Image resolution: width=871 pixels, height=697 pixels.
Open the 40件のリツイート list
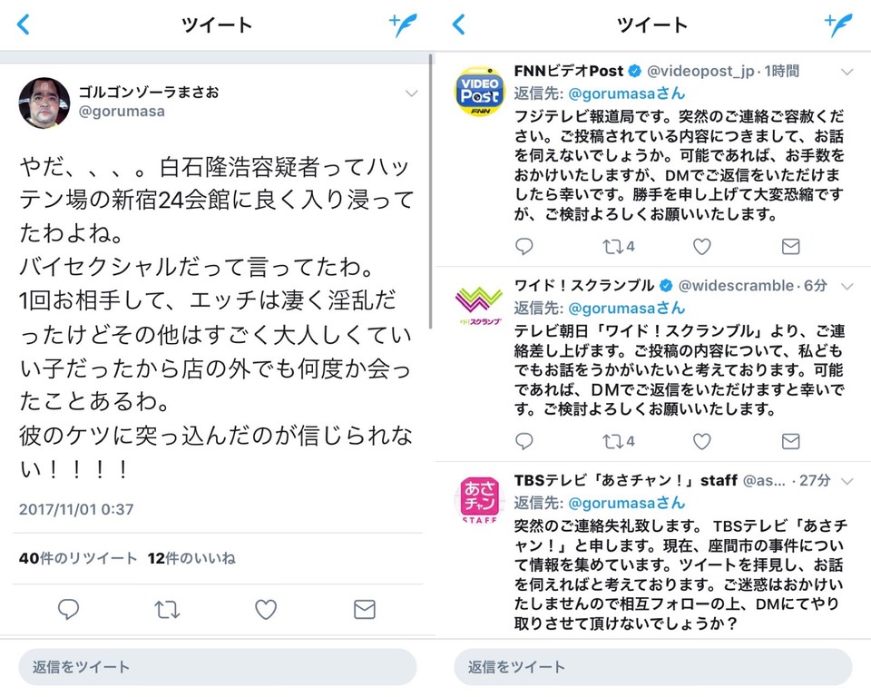coord(78,558)
